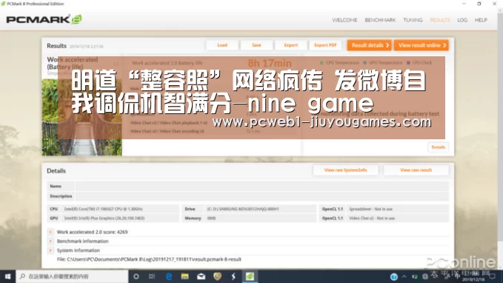Open the HELP tab
Viewport: 503px width, 283px height.
pyautogui.click(x=481, y=20)
